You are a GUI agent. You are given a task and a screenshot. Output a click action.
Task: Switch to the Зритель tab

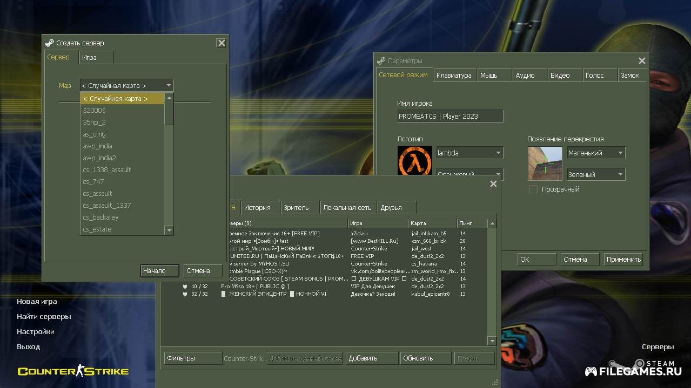300,207
